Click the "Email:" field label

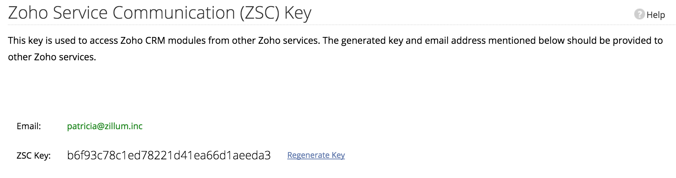click(x=29, y=126)
